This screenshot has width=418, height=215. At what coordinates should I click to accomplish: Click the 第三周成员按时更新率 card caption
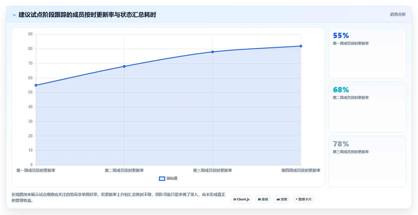tap(351, 152)
